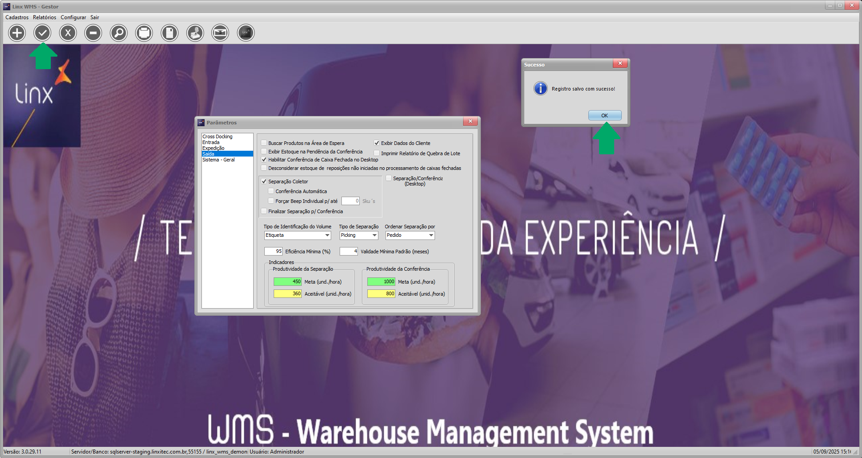The height and width of the screenshot is (458, 862).
Task: Click the save (checkmark) toolbar icon
Action: (42, 33)
